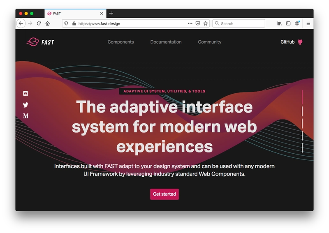This screenshot has width=329, height=233.
Task: Jump to the last section indicator bar
Action: pyautogui.click(x=302, y=148)
